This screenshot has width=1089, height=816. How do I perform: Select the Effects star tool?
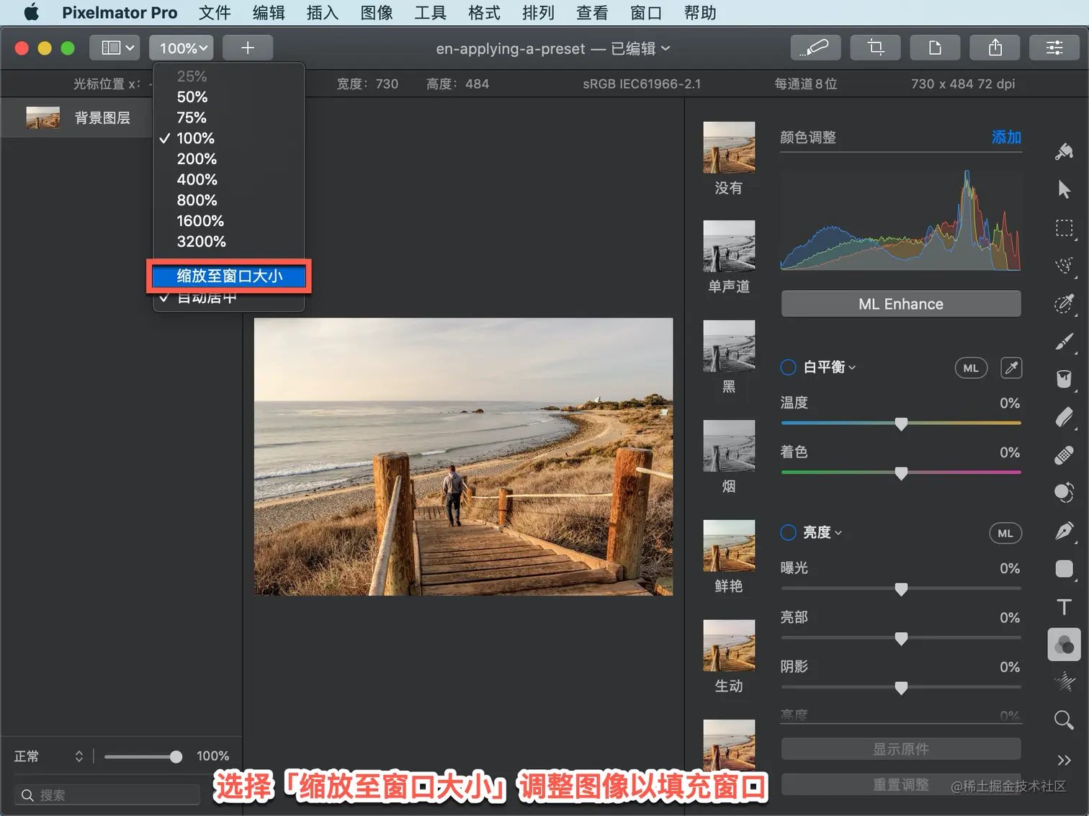1064,681
